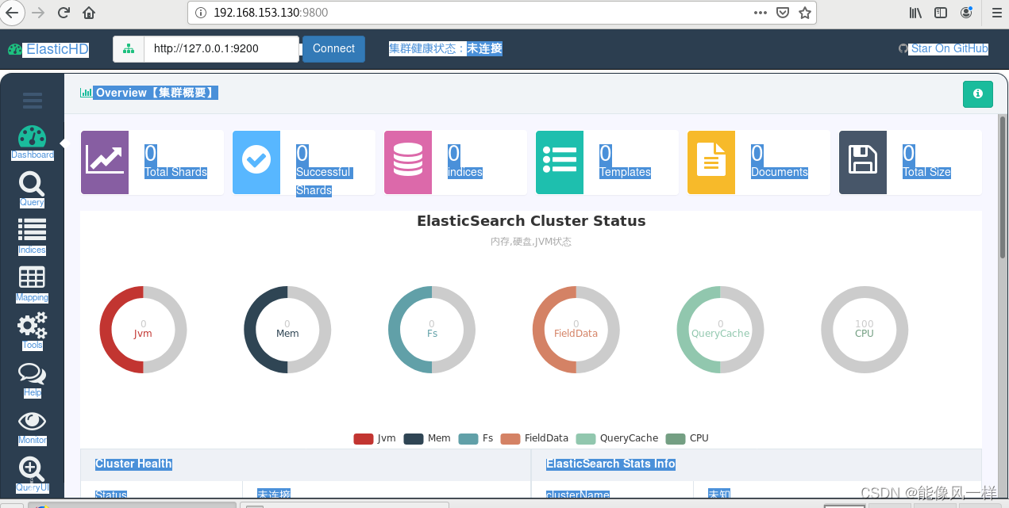The width and height of the screenshot is (1009, 508).
Task: Open the QueryUI panel
Action: 32,470
